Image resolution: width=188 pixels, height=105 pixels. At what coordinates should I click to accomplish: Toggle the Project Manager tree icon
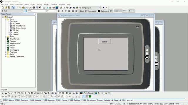pyautogui.click(x=13, y=8)
